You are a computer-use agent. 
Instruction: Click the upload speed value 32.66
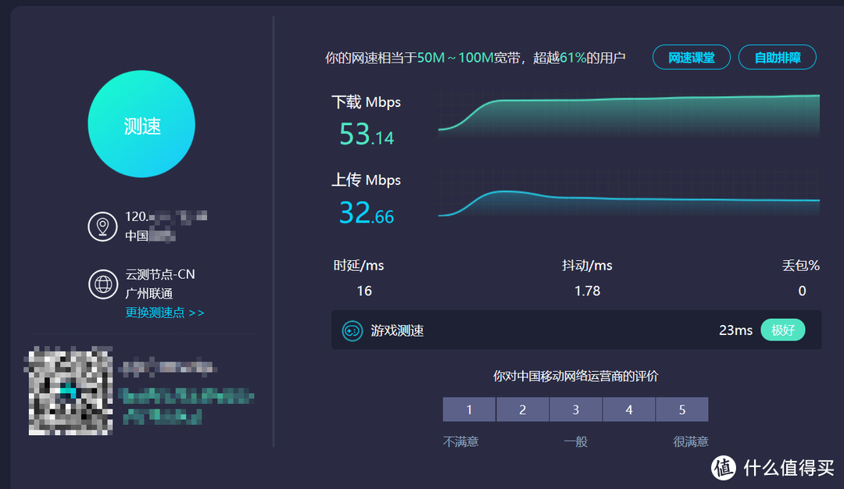(x=365, y=212)
